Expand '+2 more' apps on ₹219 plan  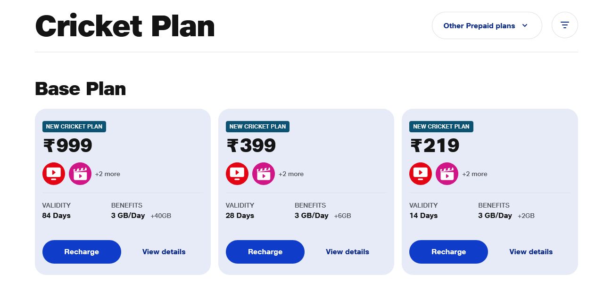474,174
